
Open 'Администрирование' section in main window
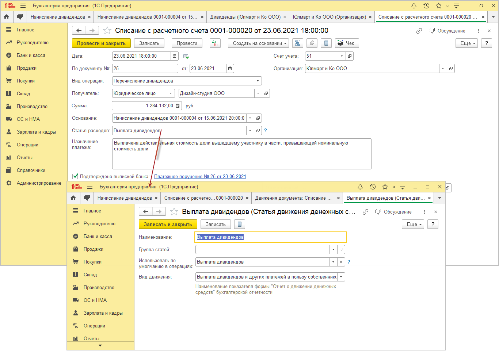(39, 183)
